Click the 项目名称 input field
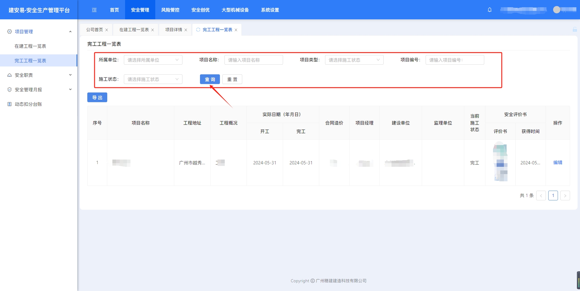The width and height of the screenshot is (580, 291). click(253, 60)
